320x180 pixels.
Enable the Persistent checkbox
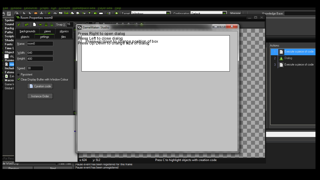18,74
